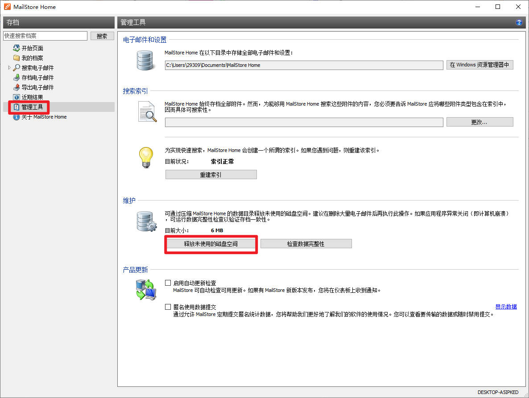Click the 搜索电子邮件 magnifier icon
Screen dimensions: 529x398
(x=16, y=67)
